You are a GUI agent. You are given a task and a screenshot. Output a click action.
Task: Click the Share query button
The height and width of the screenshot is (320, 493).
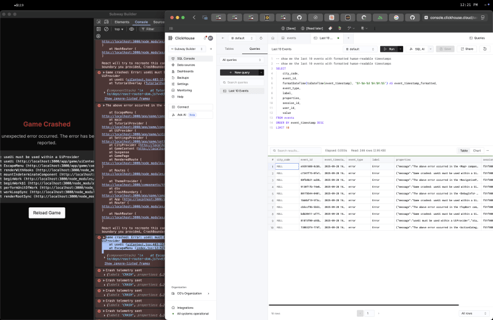(468, 49)
